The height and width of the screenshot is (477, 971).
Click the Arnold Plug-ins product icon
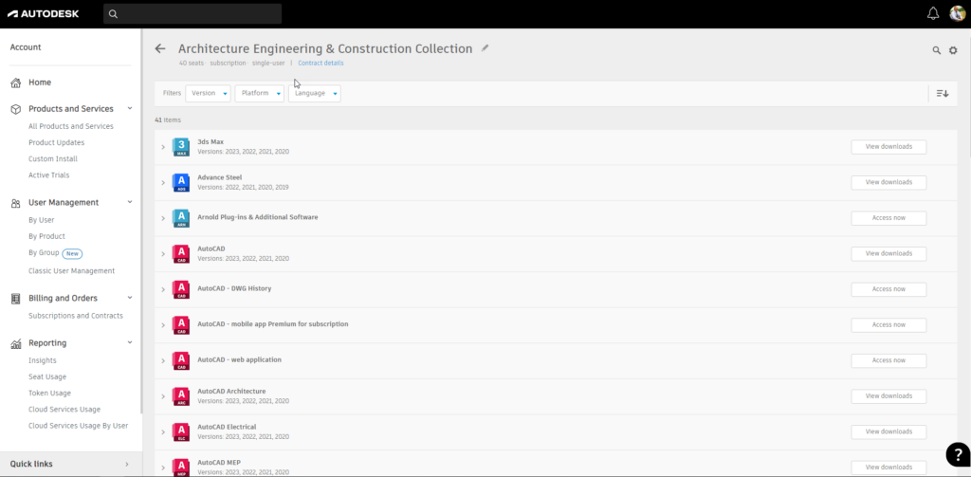tap(181, 218)
